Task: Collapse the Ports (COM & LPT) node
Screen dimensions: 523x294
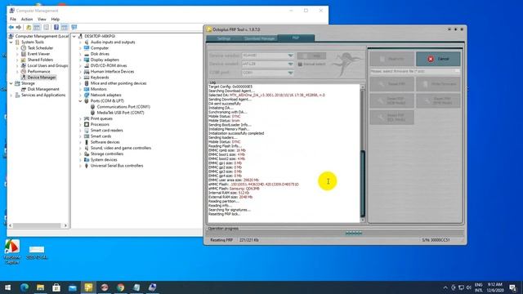Action: tap(80, 101)
